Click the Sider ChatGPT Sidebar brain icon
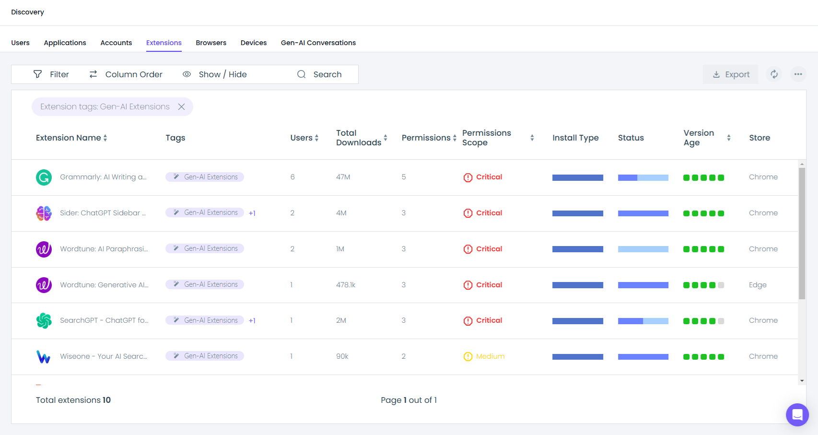Image resolution: width=818 pixels, height=435 pixels. pos(44,213)
